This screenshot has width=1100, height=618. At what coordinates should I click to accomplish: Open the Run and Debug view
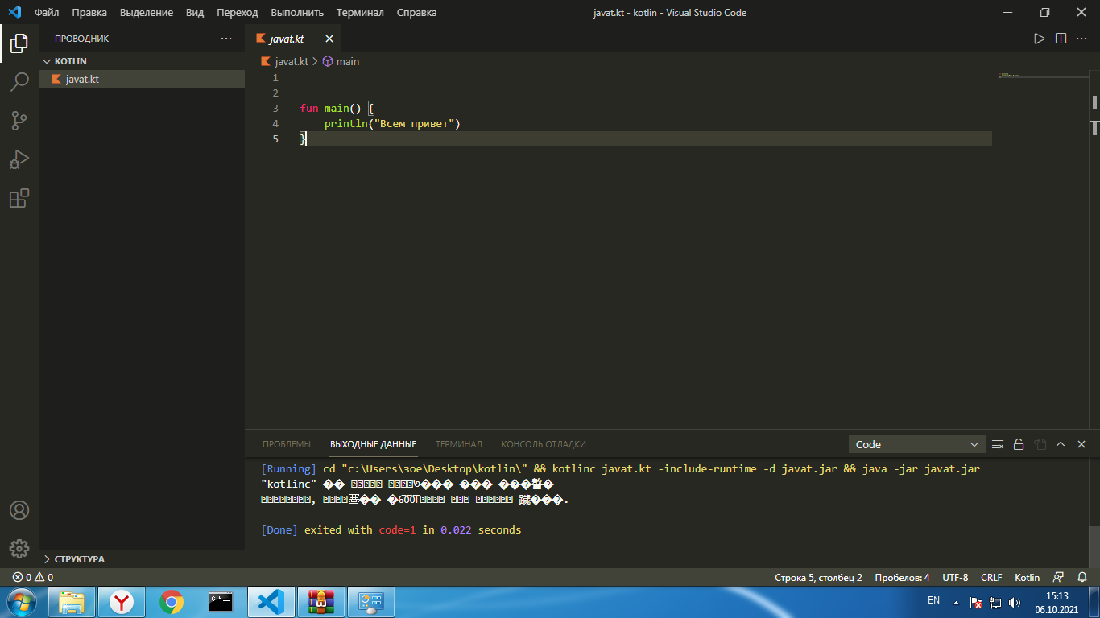click(19, 159)
